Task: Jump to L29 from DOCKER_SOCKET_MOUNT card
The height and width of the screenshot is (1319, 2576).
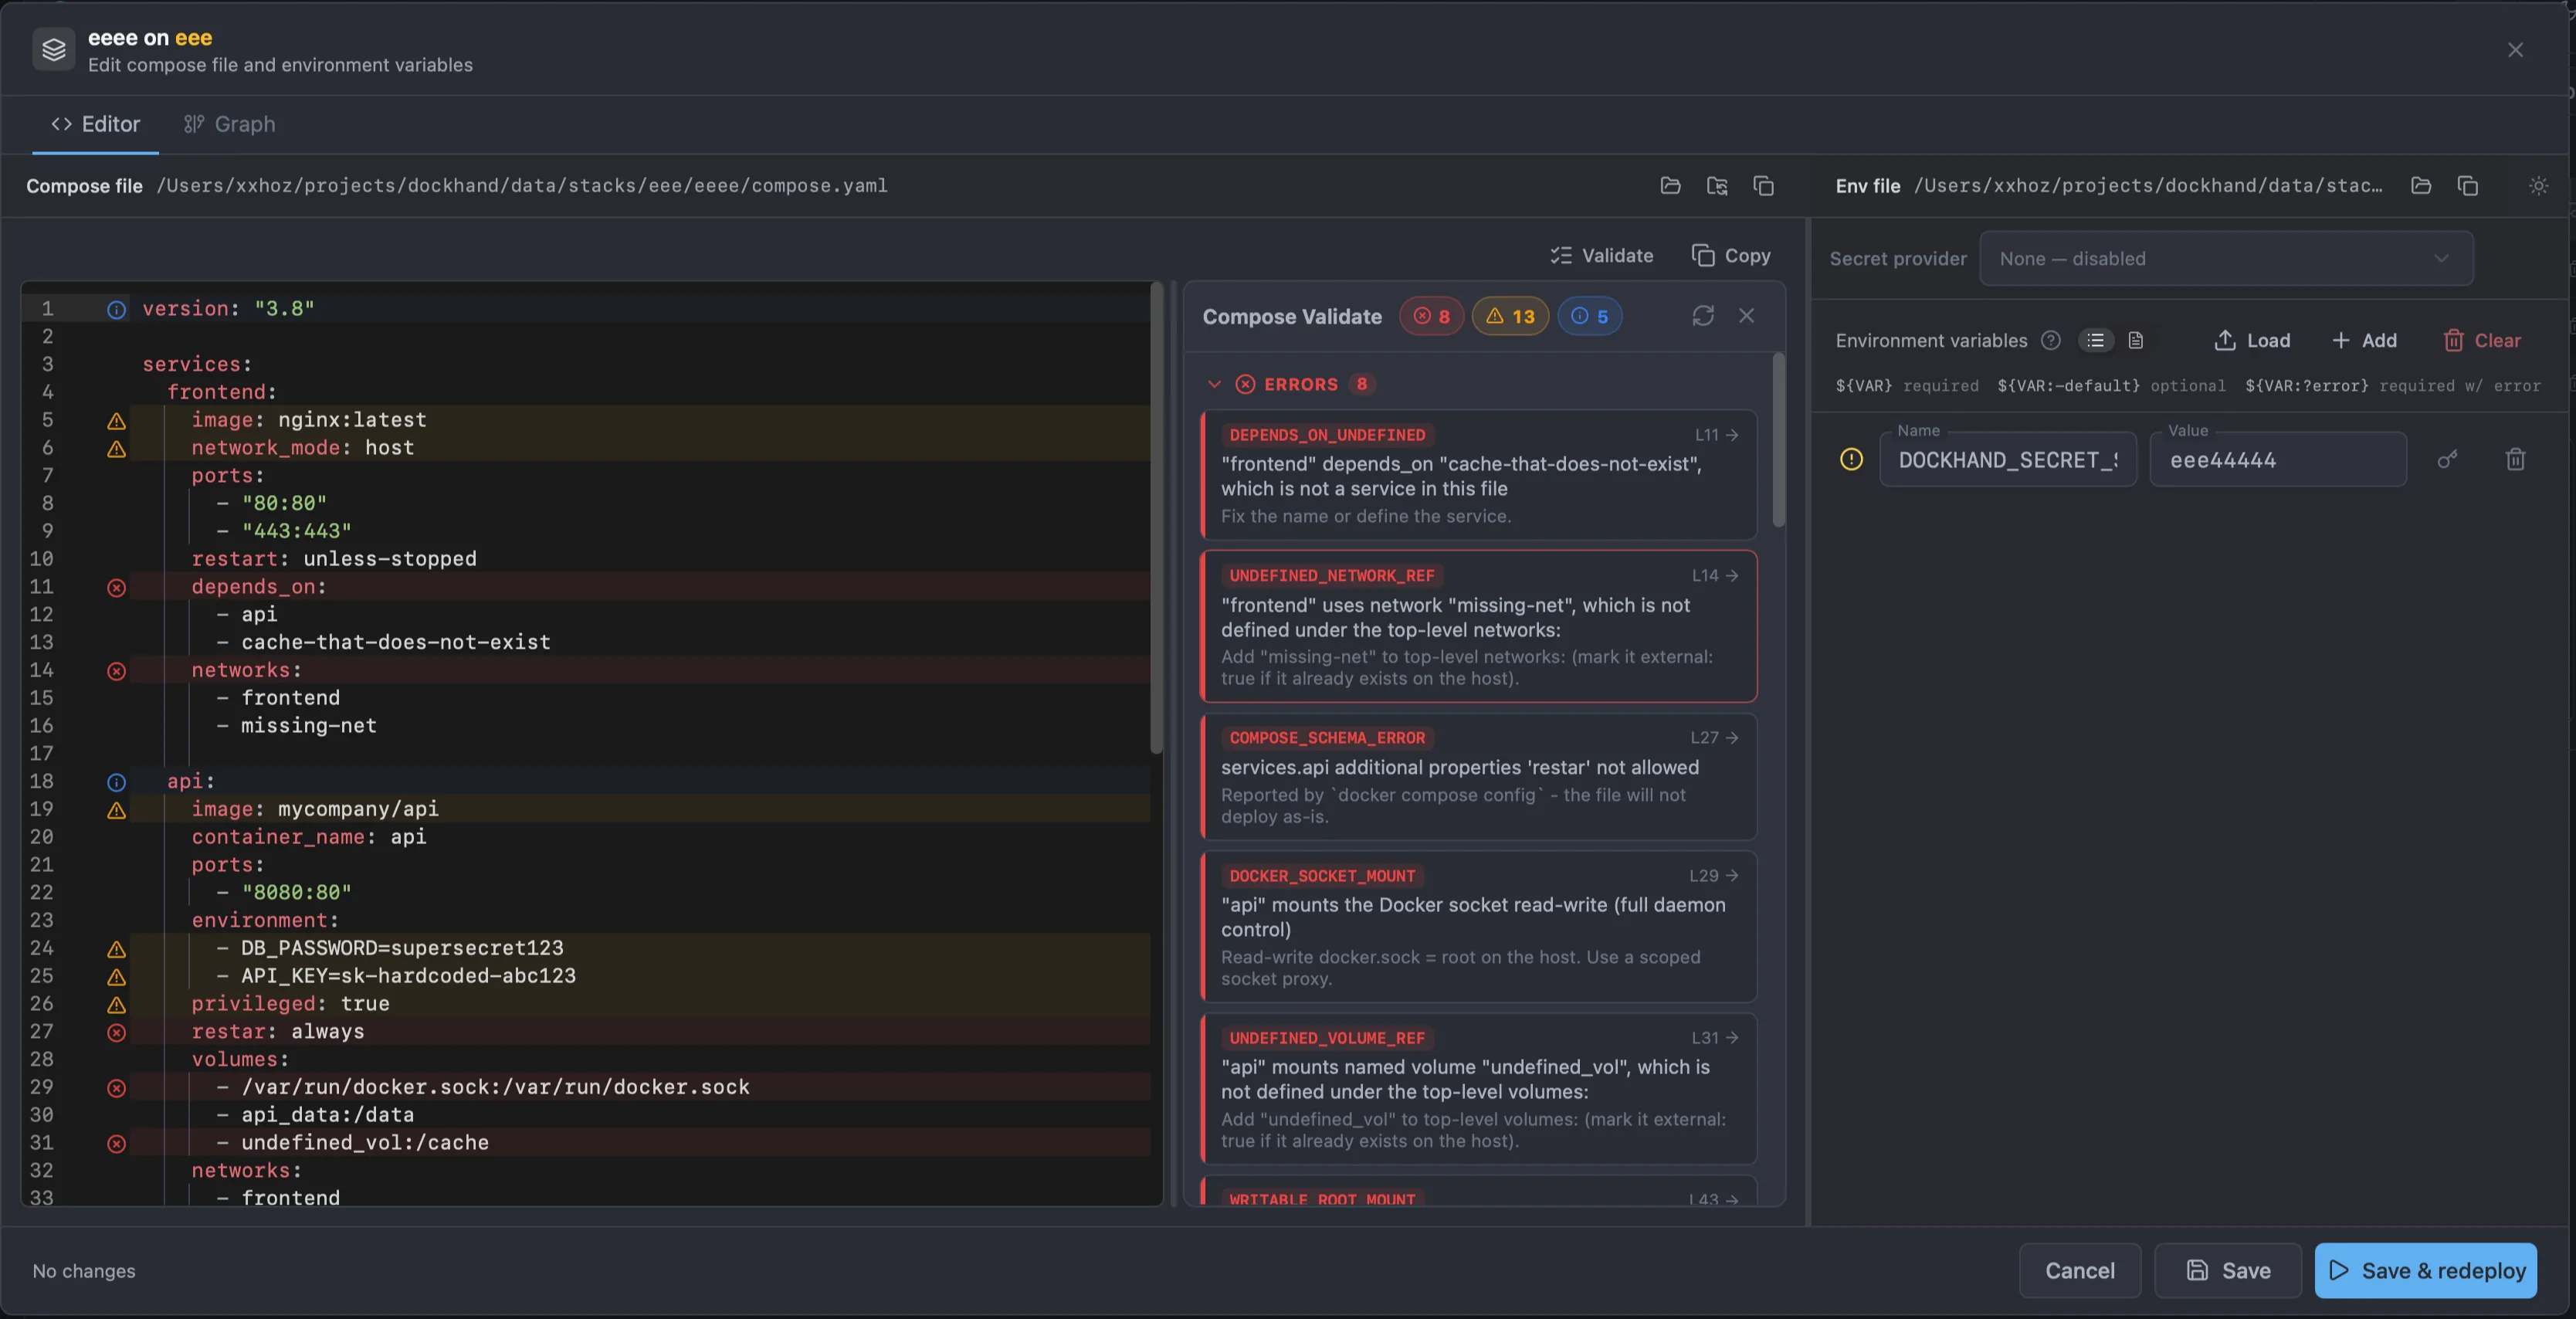Action: [x=1714, y=876]
